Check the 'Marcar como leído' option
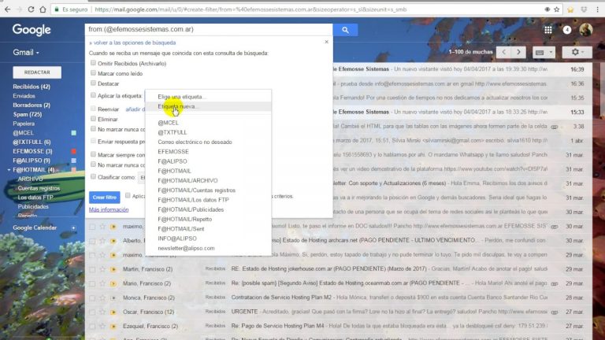This screenshot has height=340, width=605. (93, 73)
